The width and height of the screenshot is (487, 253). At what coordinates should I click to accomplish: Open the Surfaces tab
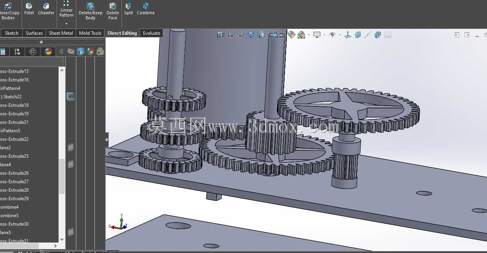(x=34, y=33)
